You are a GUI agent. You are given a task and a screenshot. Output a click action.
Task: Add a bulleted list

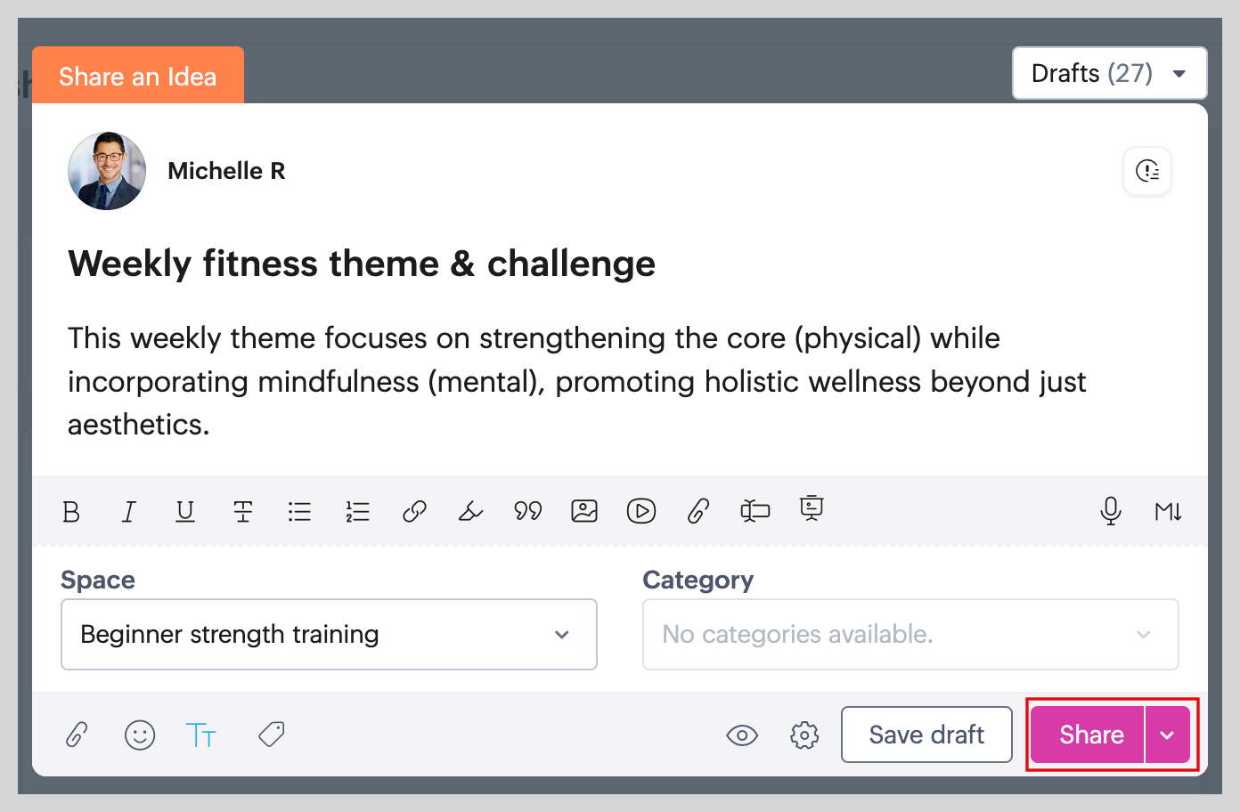pos(299,511)
